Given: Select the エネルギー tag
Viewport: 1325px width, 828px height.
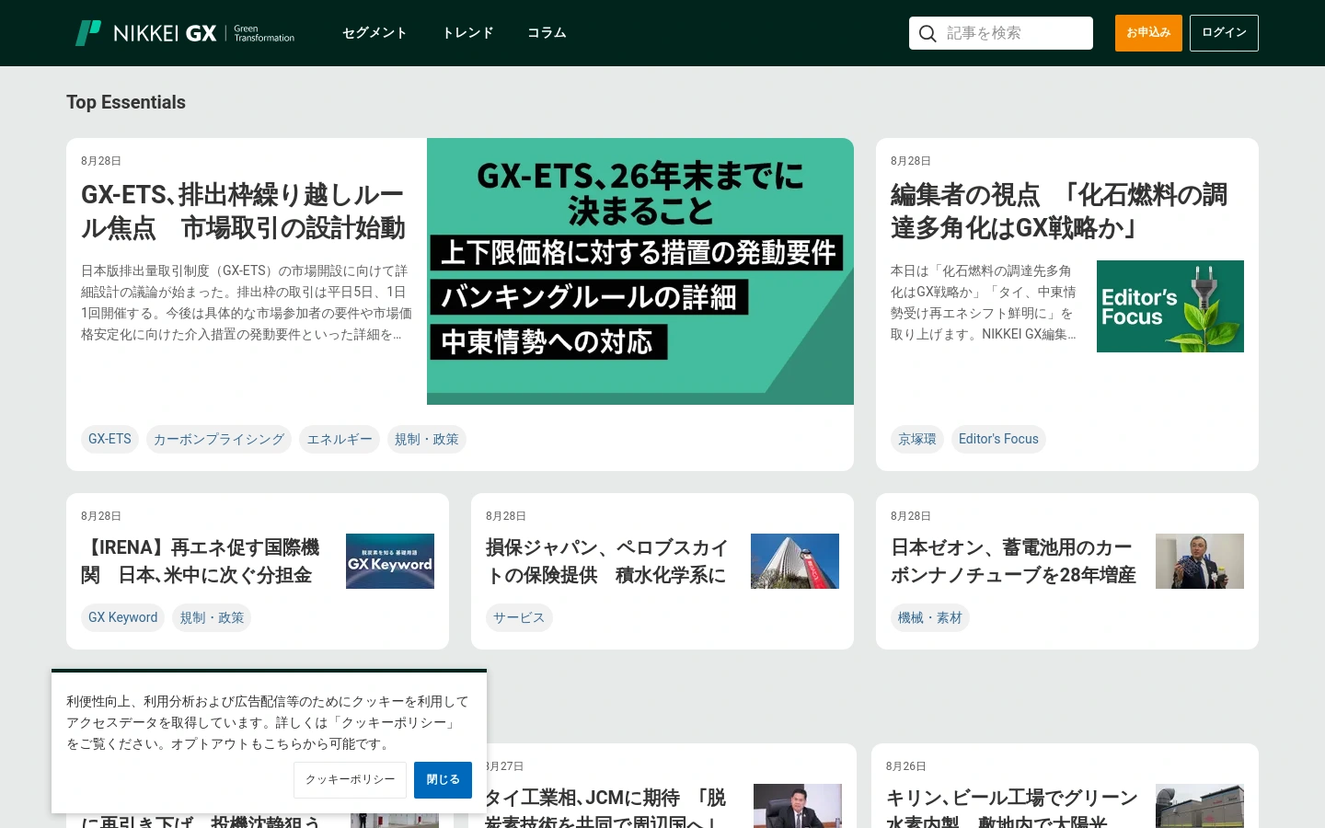Looking at the screenshot, I should [x=340, y=440].
